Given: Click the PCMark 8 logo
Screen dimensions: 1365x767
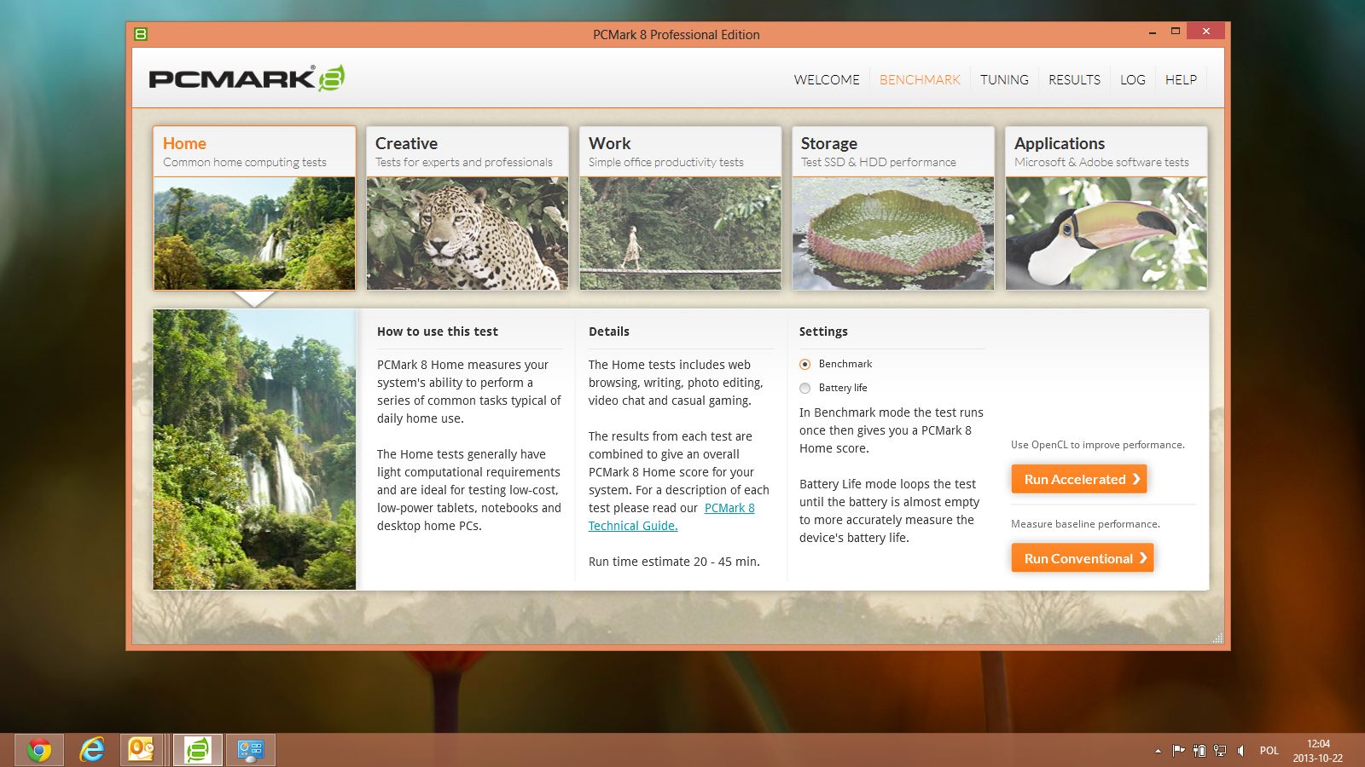Looking at the screenshot, I should point(247,78).
